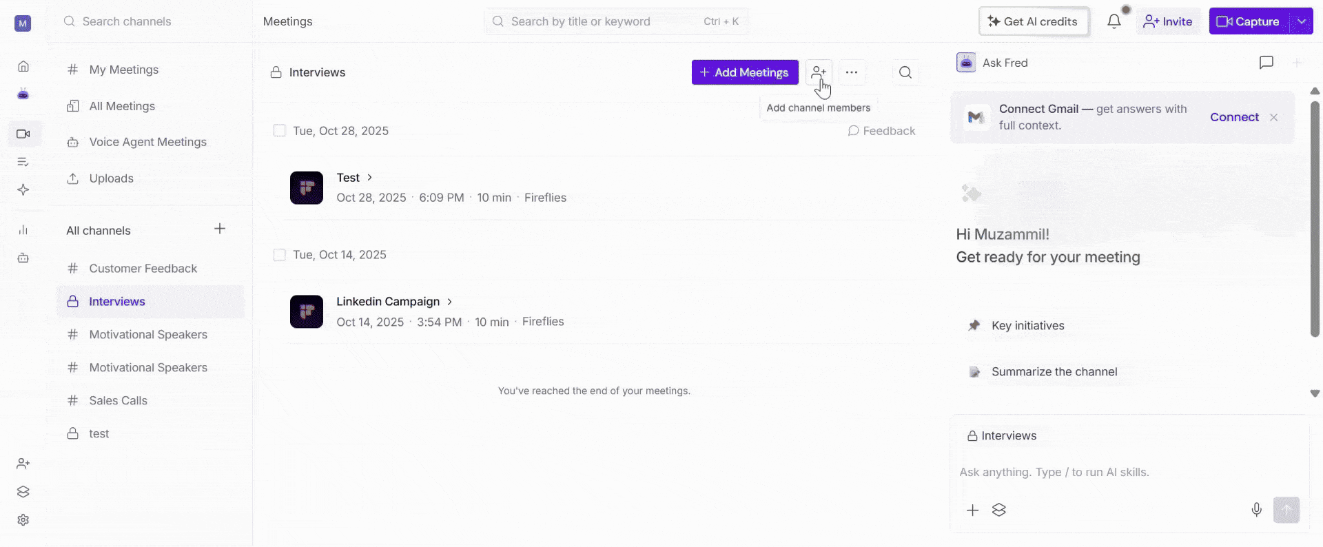This screenshot has width=1323, height=547.
Task: Click the Ask anything input field
Action: [x=1129, y=473]
